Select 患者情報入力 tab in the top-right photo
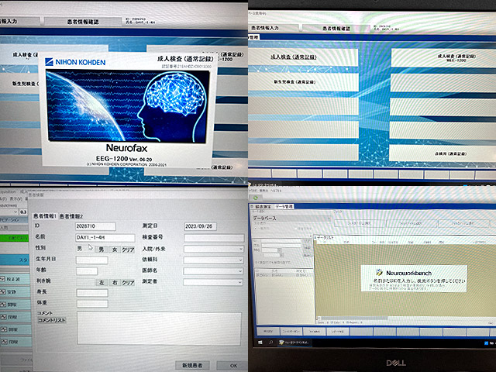496x372 pixels. 273,28
